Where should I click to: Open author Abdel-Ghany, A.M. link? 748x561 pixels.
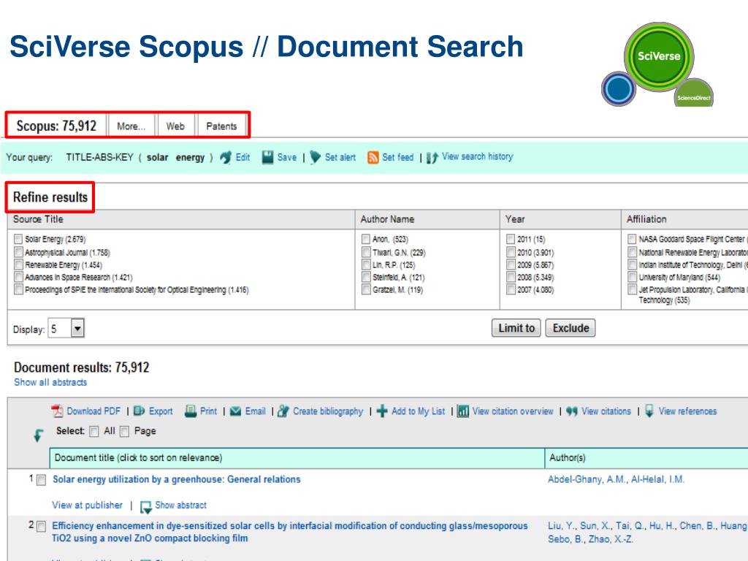tap(587, 479)
